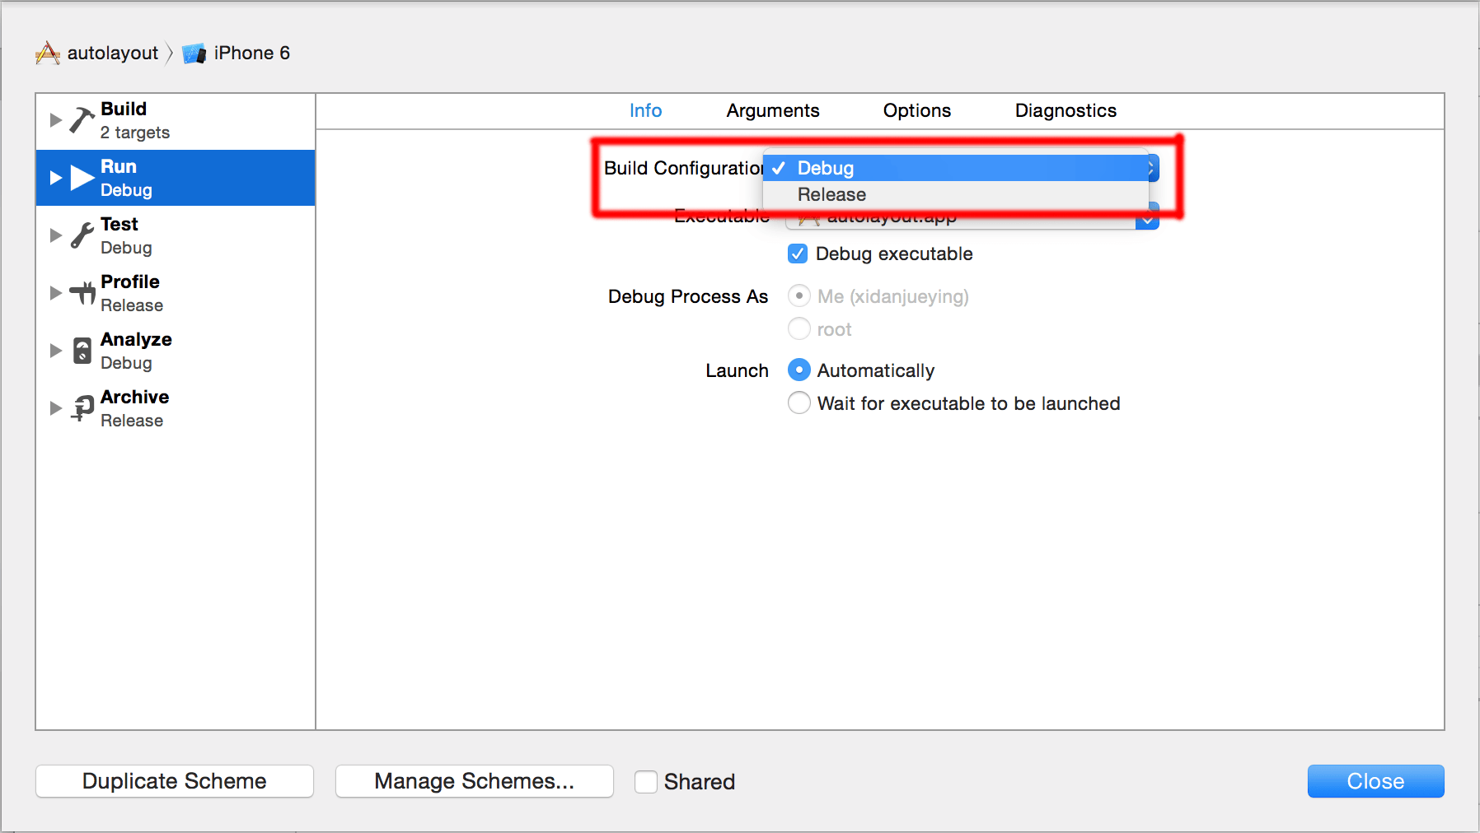Select Me (xidanjueying) radio button
1480x833 pixels.
click(x=799, y=296)
